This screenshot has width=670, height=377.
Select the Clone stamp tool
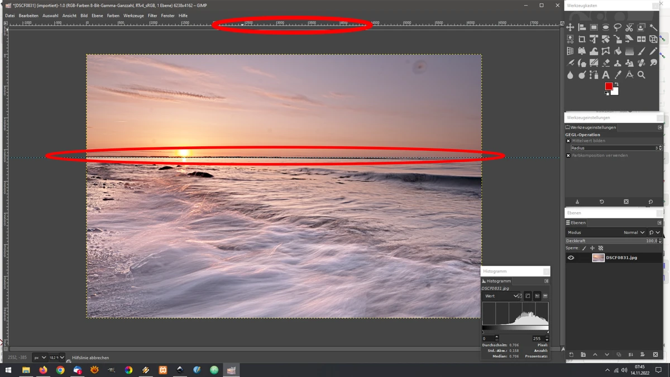pyautogui.click(x=618, y=63)
